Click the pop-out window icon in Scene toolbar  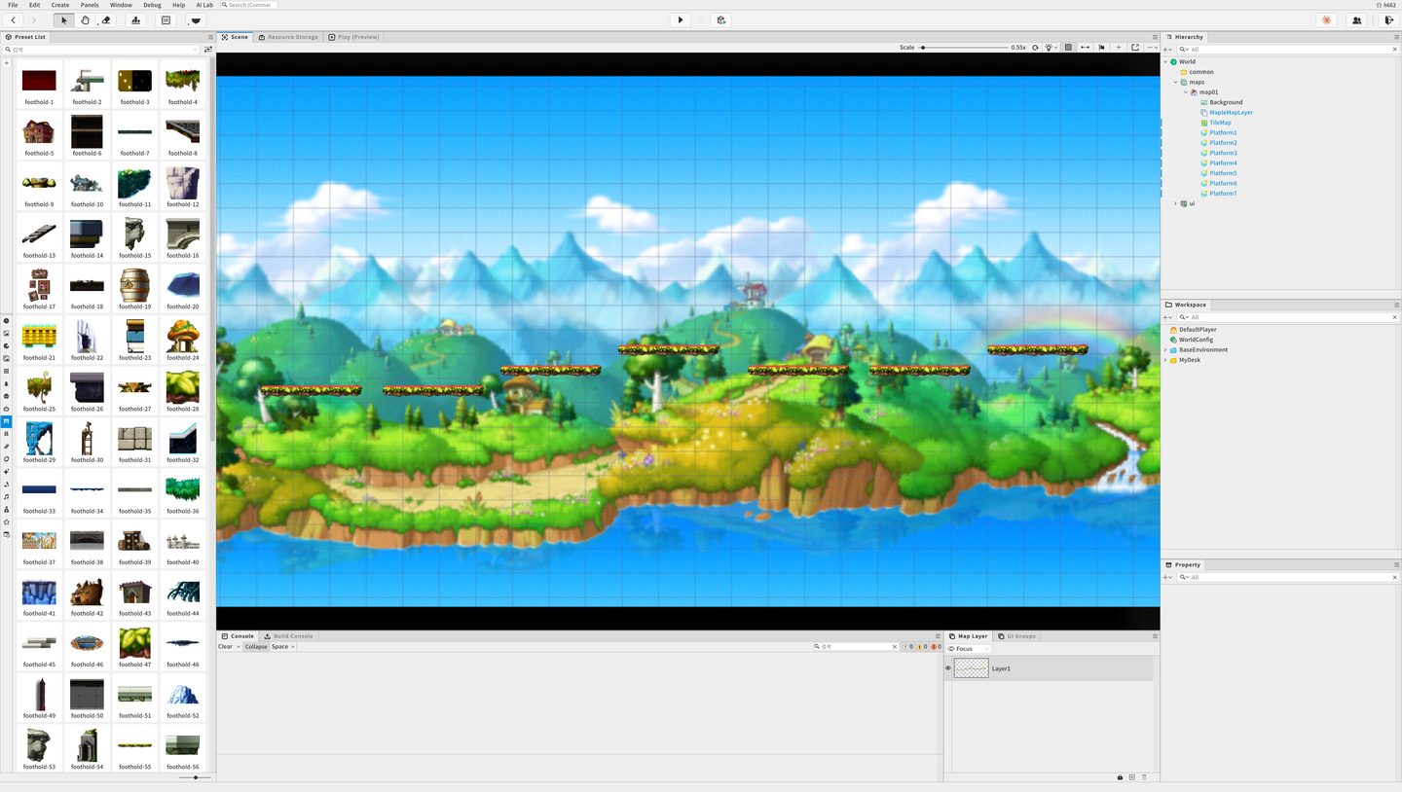(1135, 47)
